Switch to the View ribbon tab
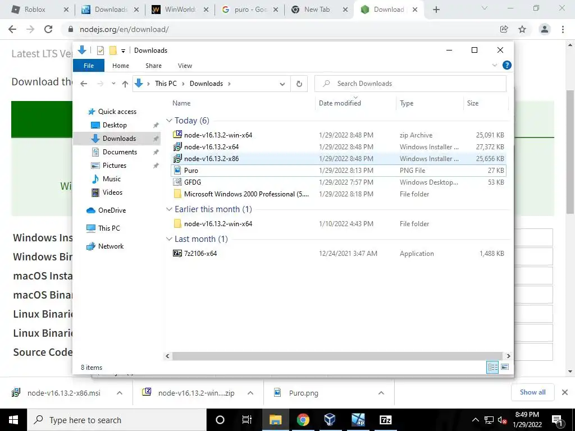The height and width of the screenshot is (431, 575). coord(185,66)
